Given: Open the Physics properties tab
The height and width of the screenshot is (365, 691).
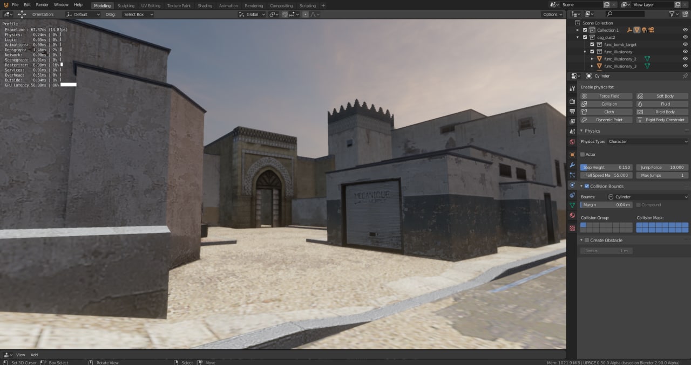Looking at the screenshot, I should point(572,185).
